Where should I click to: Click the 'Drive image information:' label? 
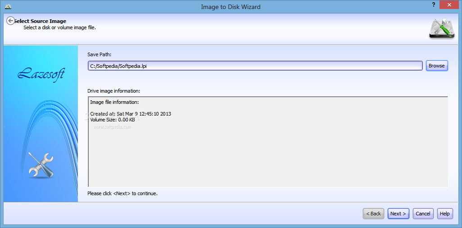(x=114, y=91)
